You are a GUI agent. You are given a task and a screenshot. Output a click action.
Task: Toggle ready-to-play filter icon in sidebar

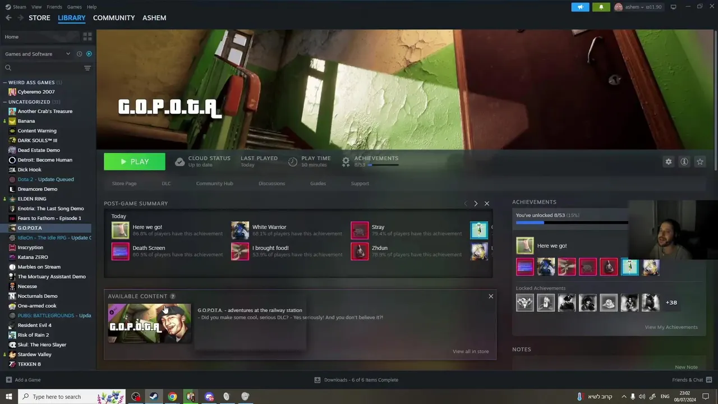coord(89,54)
